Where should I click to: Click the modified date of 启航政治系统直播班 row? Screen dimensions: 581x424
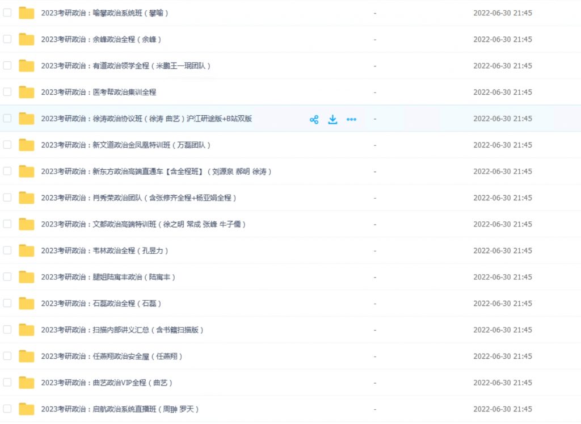point(503,409)
